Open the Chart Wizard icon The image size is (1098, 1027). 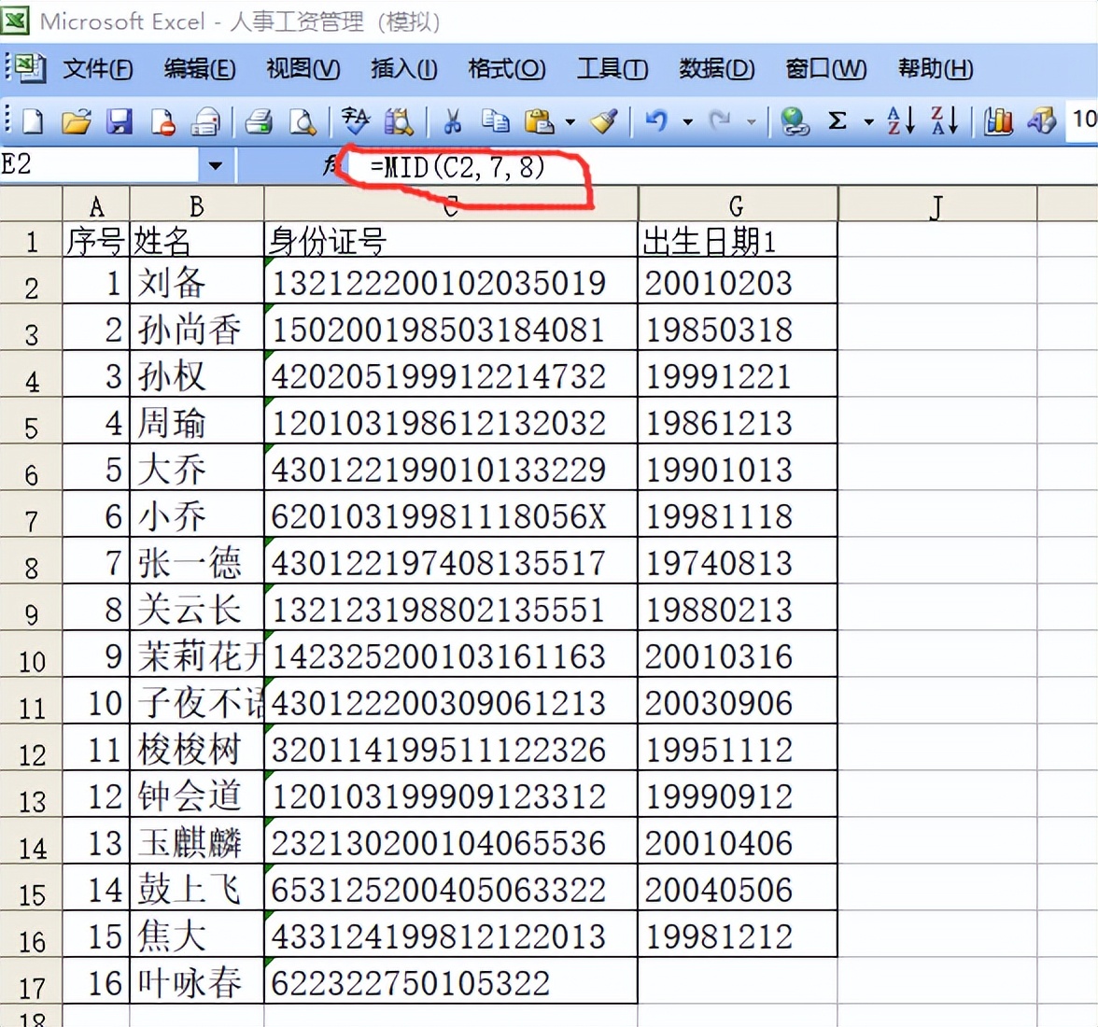pos(998,121)
